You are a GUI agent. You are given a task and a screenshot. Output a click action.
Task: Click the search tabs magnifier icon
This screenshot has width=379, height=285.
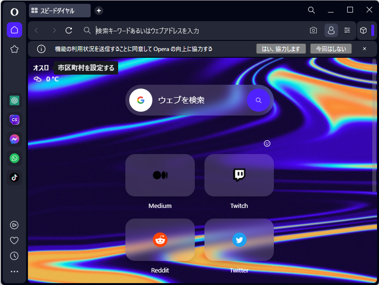311,10
